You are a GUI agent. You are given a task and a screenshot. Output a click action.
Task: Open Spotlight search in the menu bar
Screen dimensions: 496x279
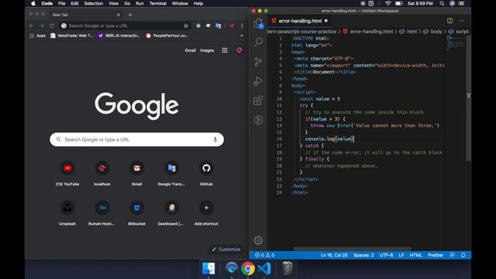point(442,3)
